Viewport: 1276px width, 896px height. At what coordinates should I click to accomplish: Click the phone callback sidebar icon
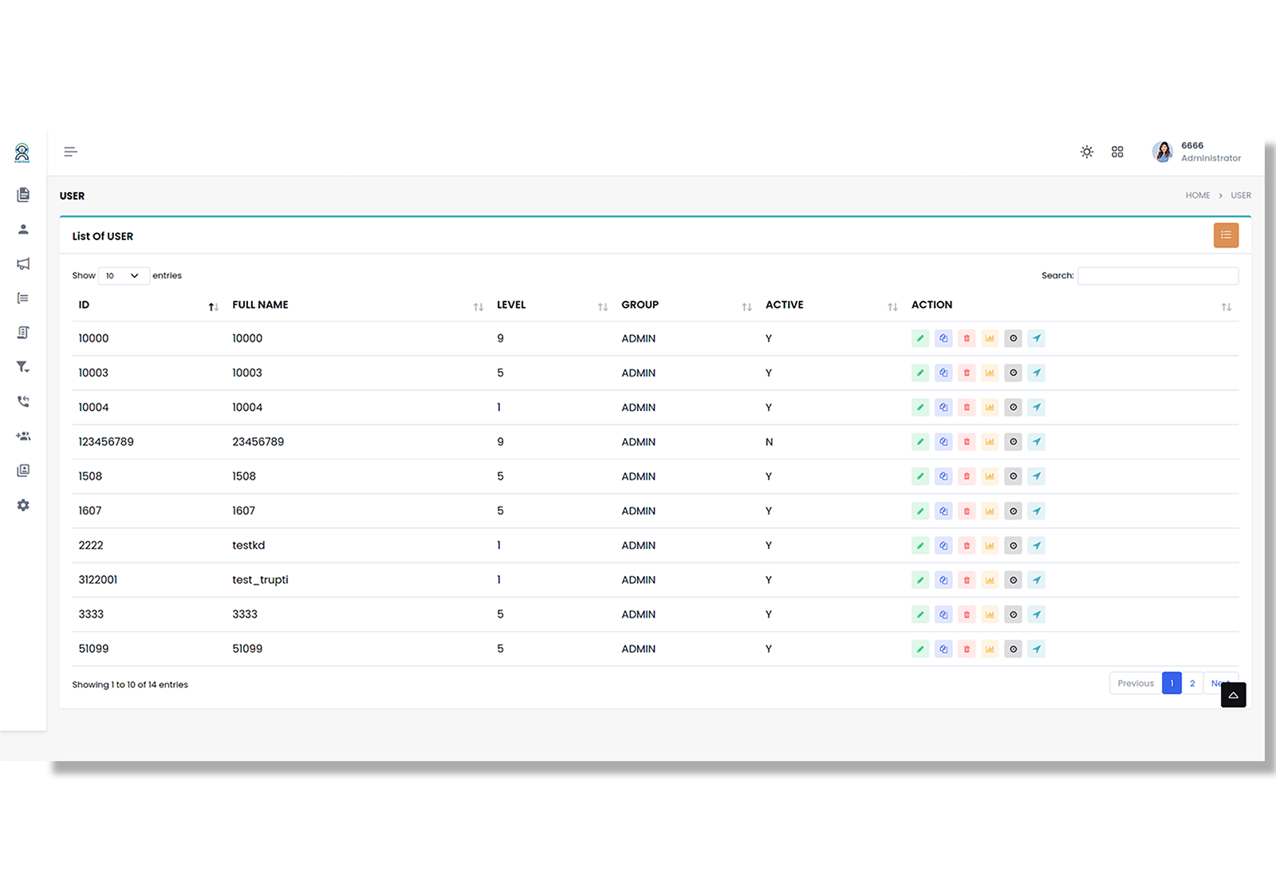tap(23, 401)
